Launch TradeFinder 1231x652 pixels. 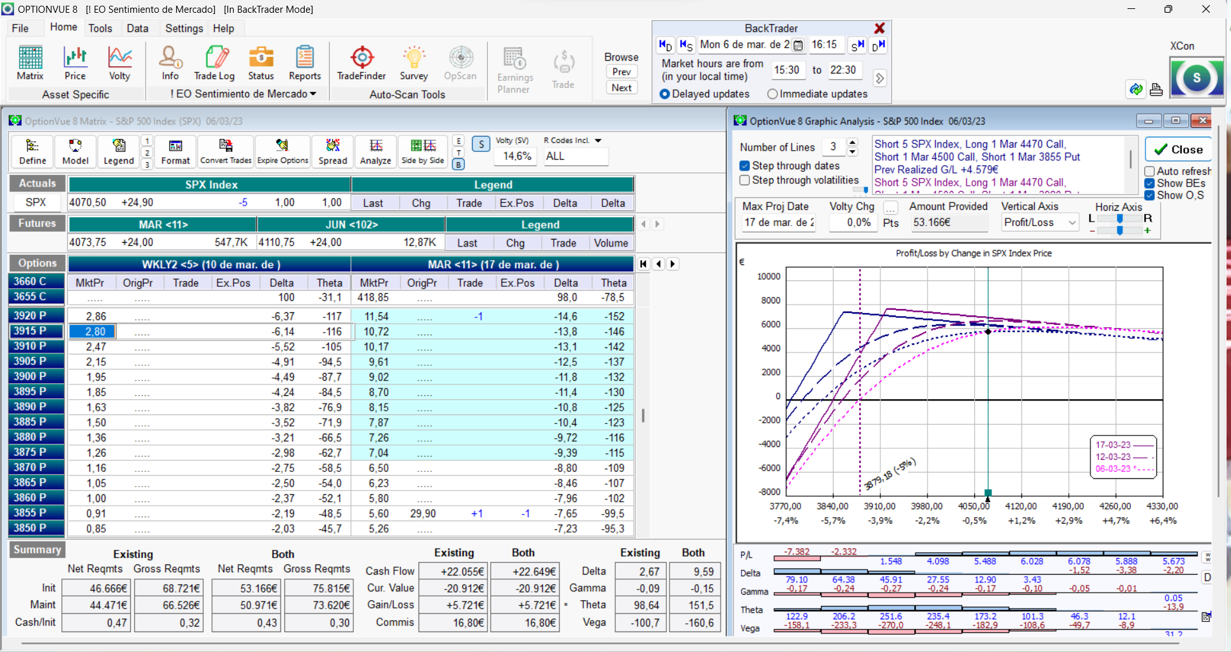362,63
